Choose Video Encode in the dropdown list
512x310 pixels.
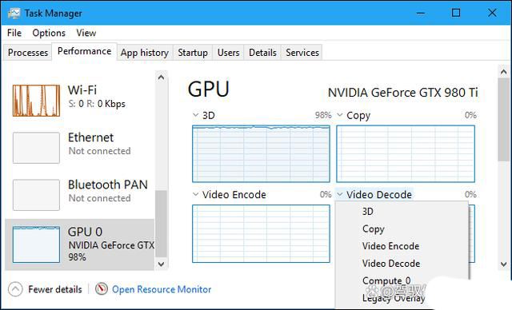tap(390, 246)
